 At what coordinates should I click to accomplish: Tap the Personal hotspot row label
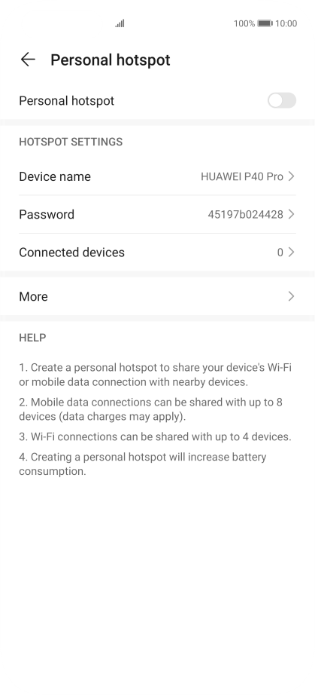(67, 100)
